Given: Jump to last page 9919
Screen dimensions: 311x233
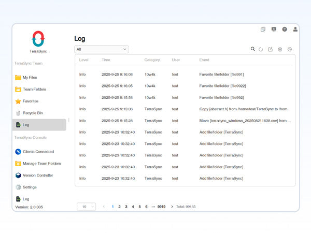Looking at the screenshot, I should pyautogui.click(x=162, y=207).
